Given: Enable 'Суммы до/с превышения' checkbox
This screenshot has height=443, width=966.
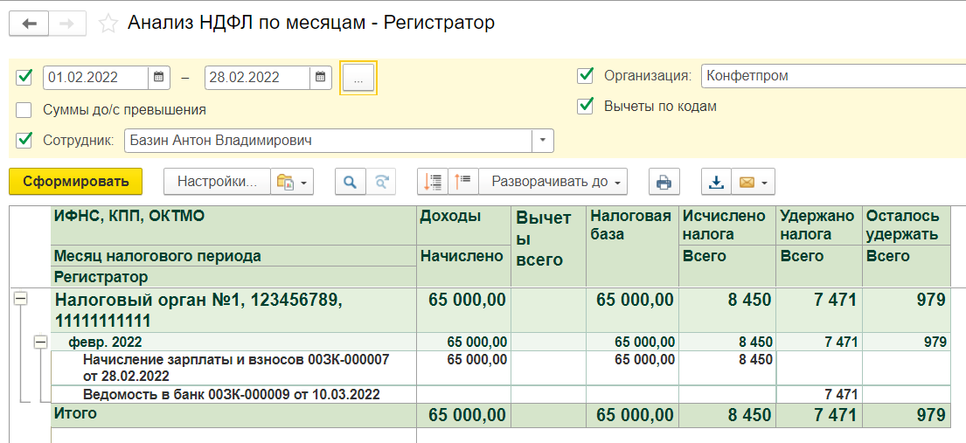Looking at the screenshot, I should [x=24, y=110].
